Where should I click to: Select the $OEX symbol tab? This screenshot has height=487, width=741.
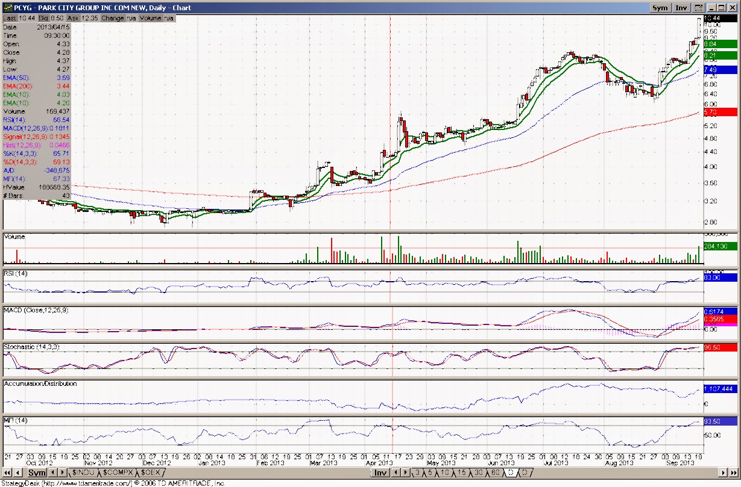click(151, 473)
